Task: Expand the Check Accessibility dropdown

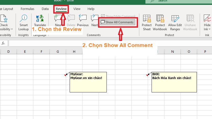Action: pyautogui.click(x=12, y=29)
